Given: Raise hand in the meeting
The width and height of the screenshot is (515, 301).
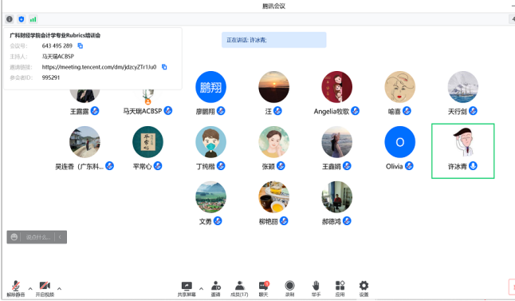Looking at the screenshot, I should 316,288.
